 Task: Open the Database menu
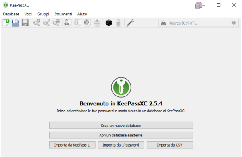coord(11,14)
